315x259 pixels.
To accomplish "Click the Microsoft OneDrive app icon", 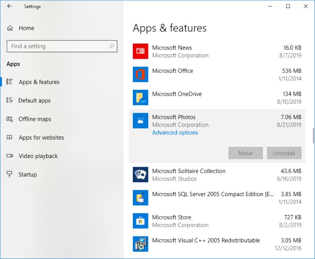I will click(x=140, y=97).
